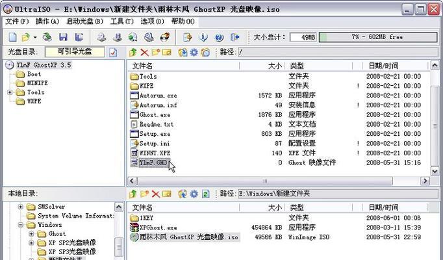This screenshot has height=260, width=443.
Task: Open the 操作(A) menu
Action: click(47, 21)
